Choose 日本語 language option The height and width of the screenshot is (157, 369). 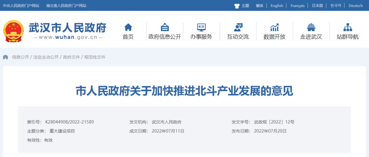click(317, 6)
